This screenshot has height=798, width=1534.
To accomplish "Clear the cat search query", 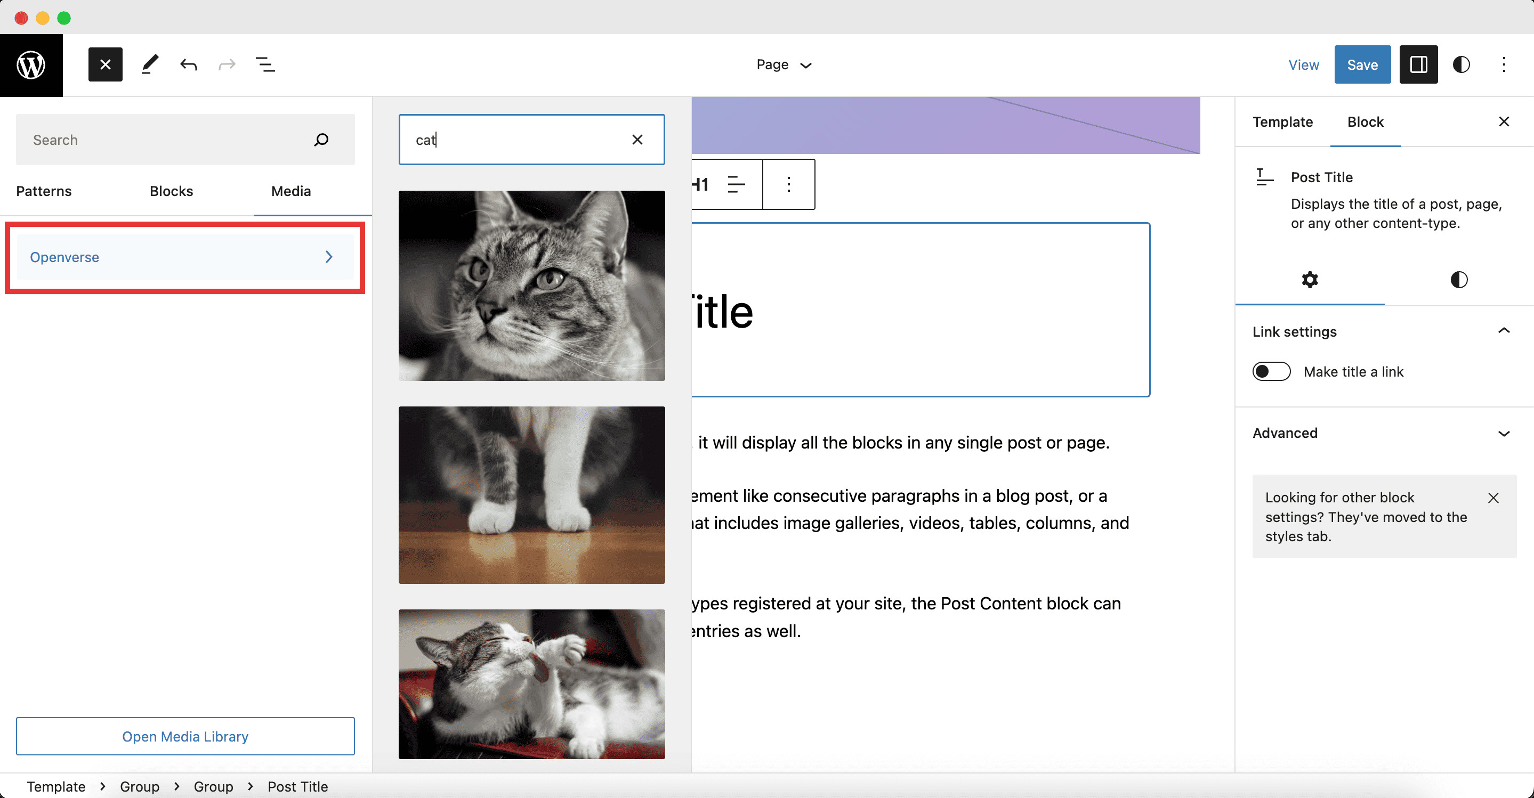I will point(637,140).
